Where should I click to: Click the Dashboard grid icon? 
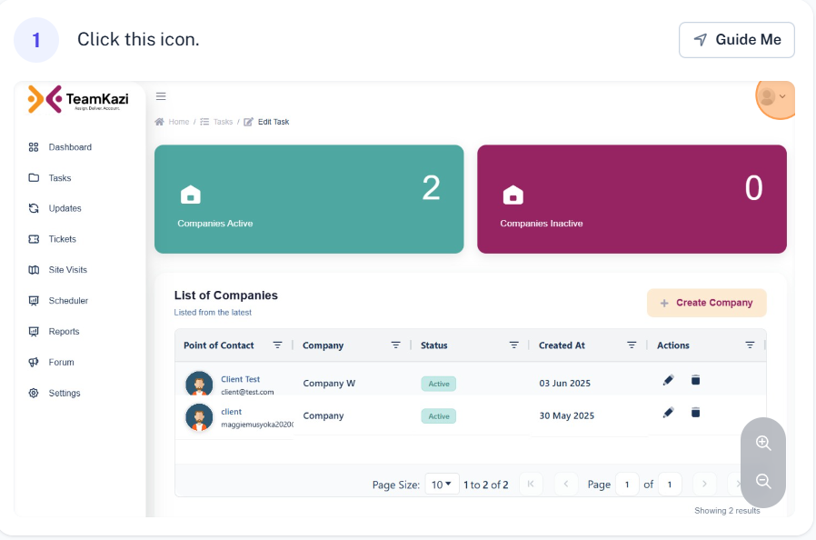pos(34,147)
